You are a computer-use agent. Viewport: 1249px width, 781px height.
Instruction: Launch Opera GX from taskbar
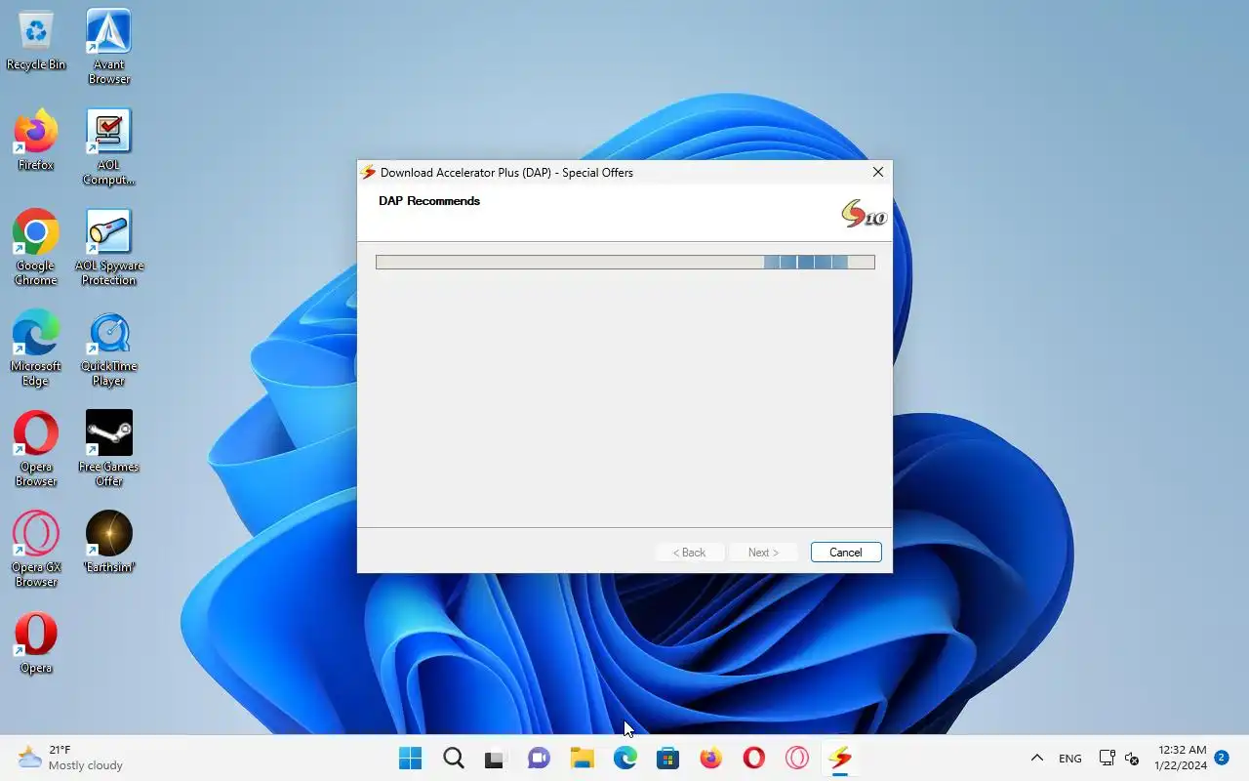point(797,758)
